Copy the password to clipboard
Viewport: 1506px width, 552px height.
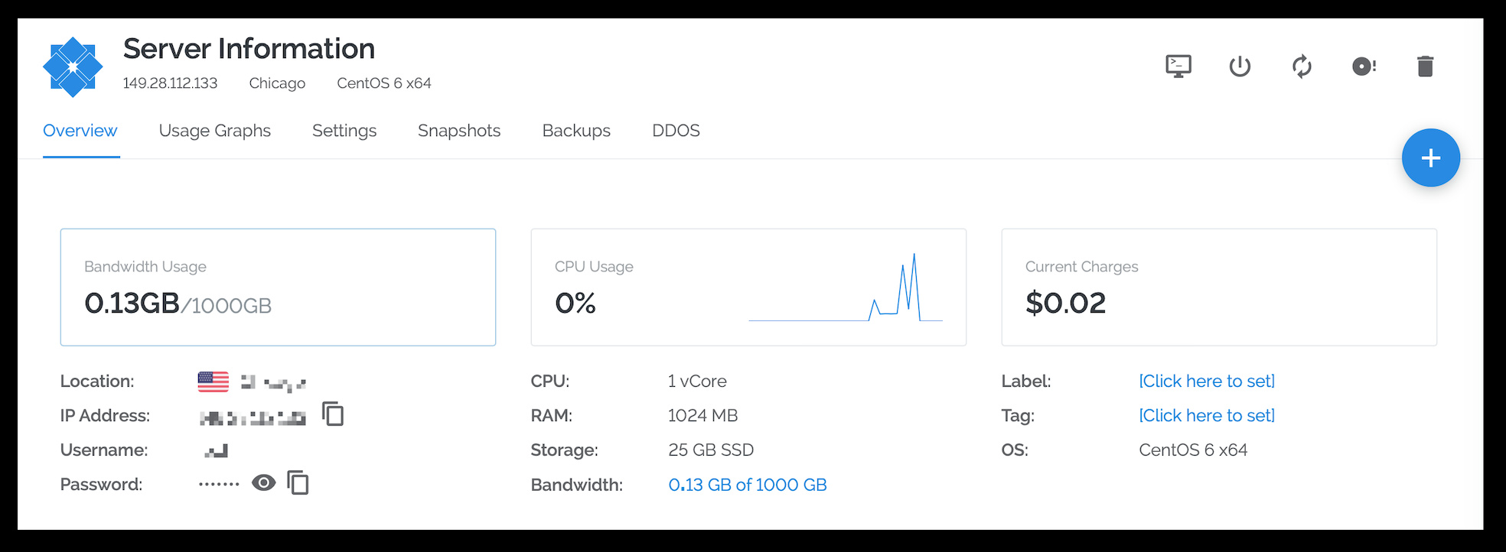click(x=298, y=483)
